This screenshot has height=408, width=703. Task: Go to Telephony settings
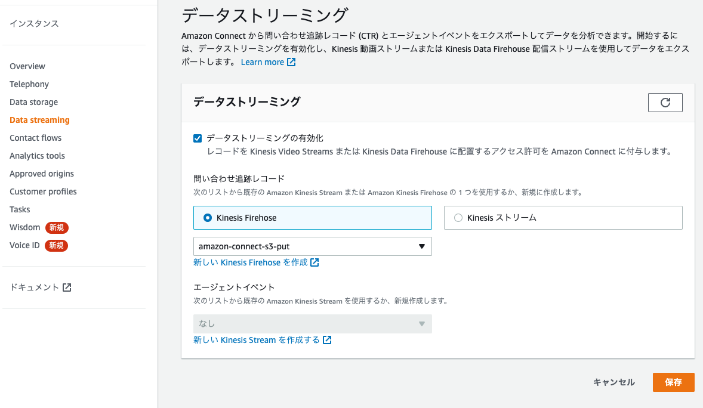(29, 84)
